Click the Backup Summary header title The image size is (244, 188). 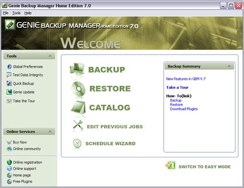[x=184, y=66]
